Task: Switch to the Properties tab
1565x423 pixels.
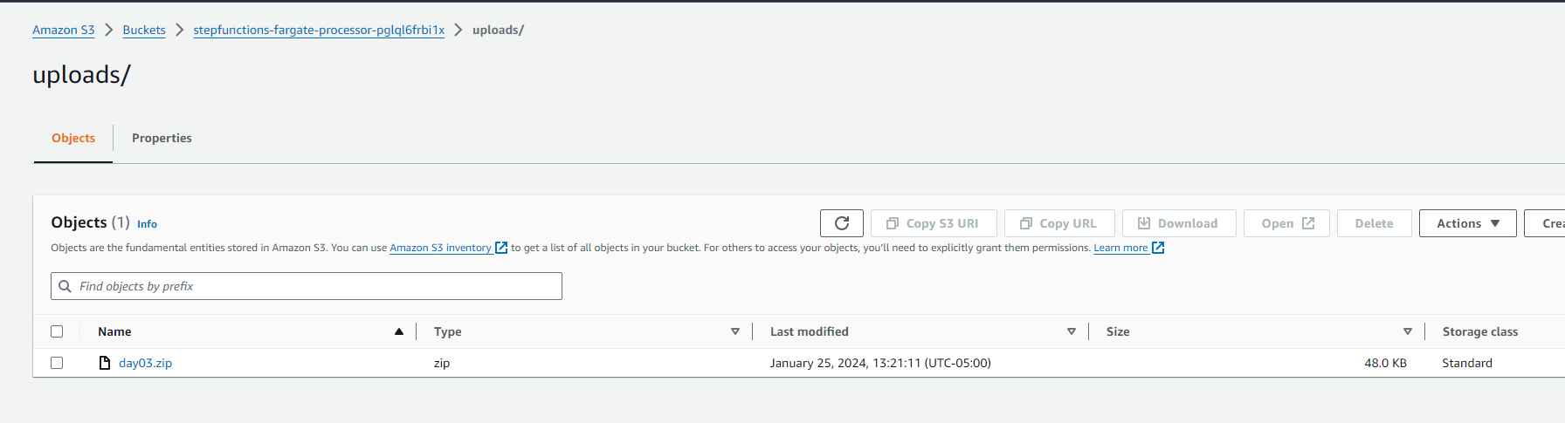Action: [162, 138]
